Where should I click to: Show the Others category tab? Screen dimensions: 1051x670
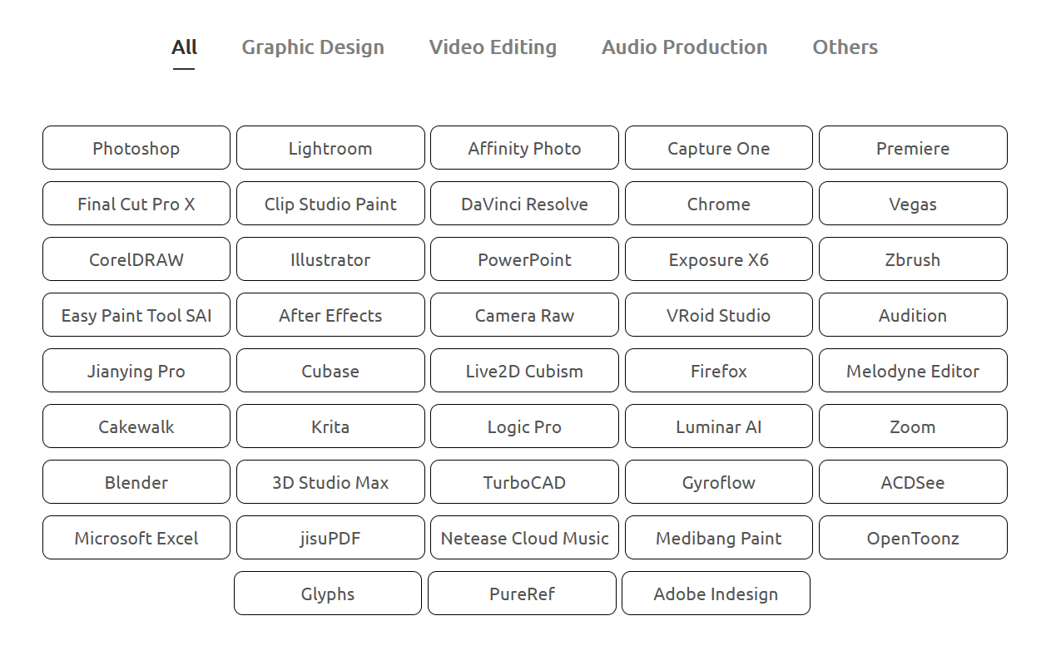(x=845, y=47)
